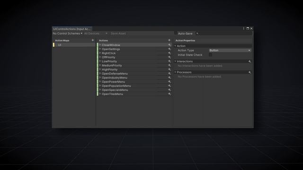Image resolution: width=303 pixels, height=170 pixels.
Task: Click the Save Asset button
Action: click(118, 34)
